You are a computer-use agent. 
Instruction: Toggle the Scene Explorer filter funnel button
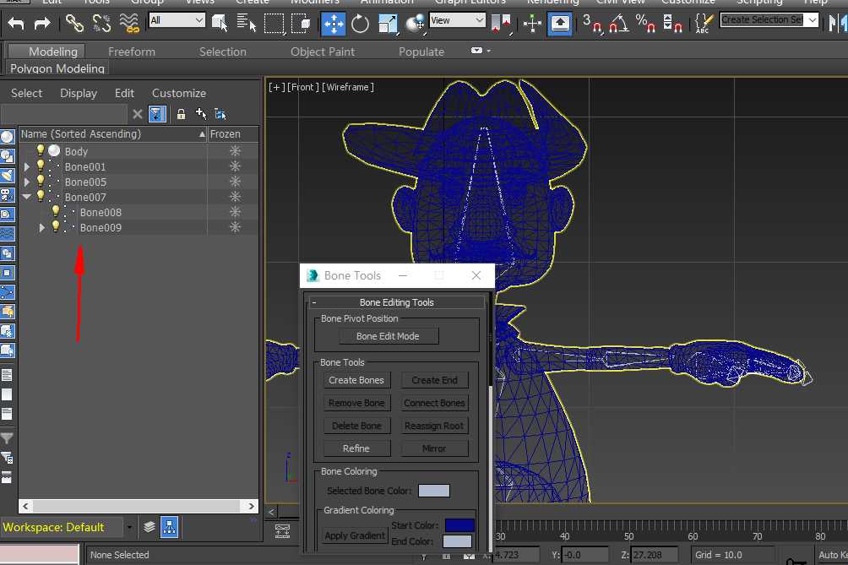(157, 114)
